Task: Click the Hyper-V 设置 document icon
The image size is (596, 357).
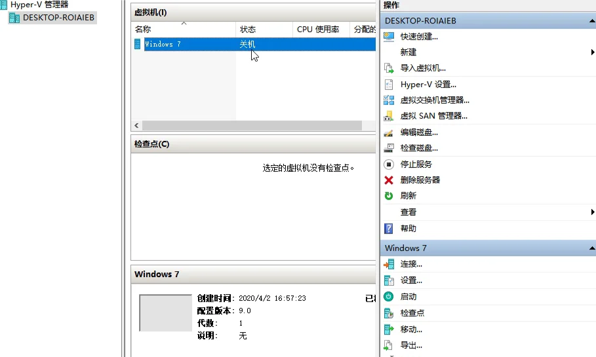Action: point(388,85)
